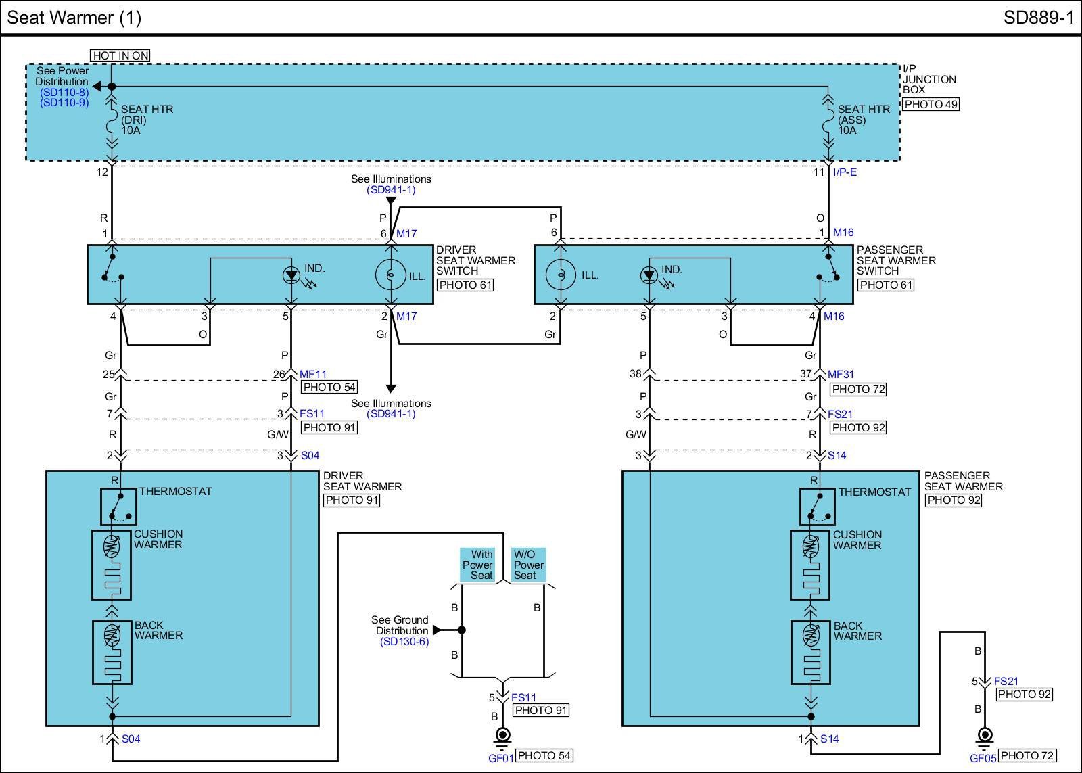
Task: Click the driver switch ILL. lamp symbol
Action: click(x=390, y=275)
